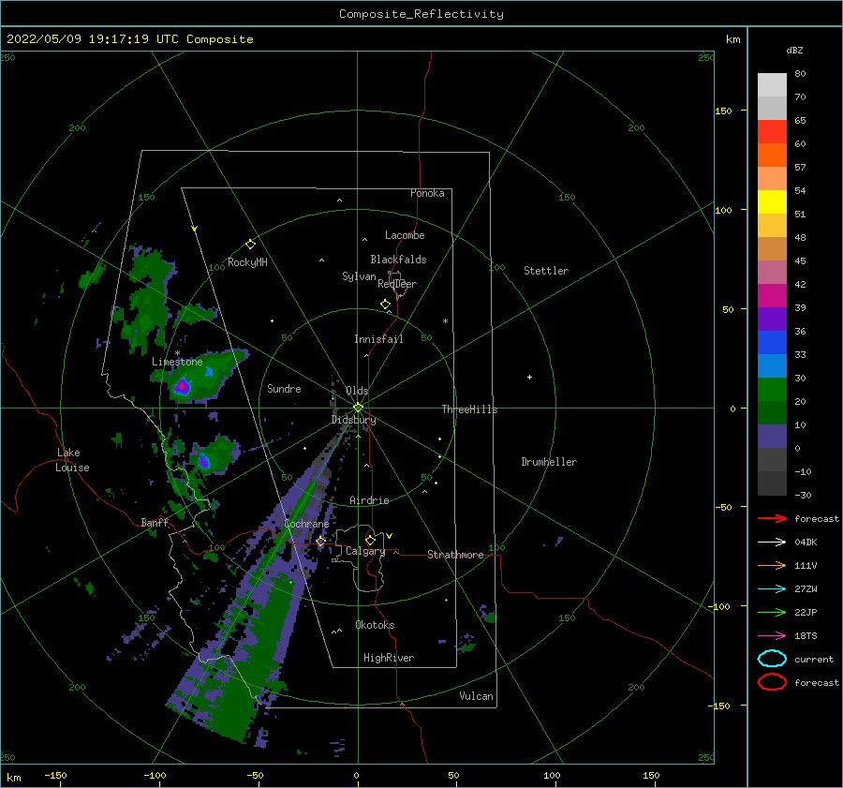Click the magenta storm core near Limestone
This screenshot has height=788, width=843.
pos(183,386)
